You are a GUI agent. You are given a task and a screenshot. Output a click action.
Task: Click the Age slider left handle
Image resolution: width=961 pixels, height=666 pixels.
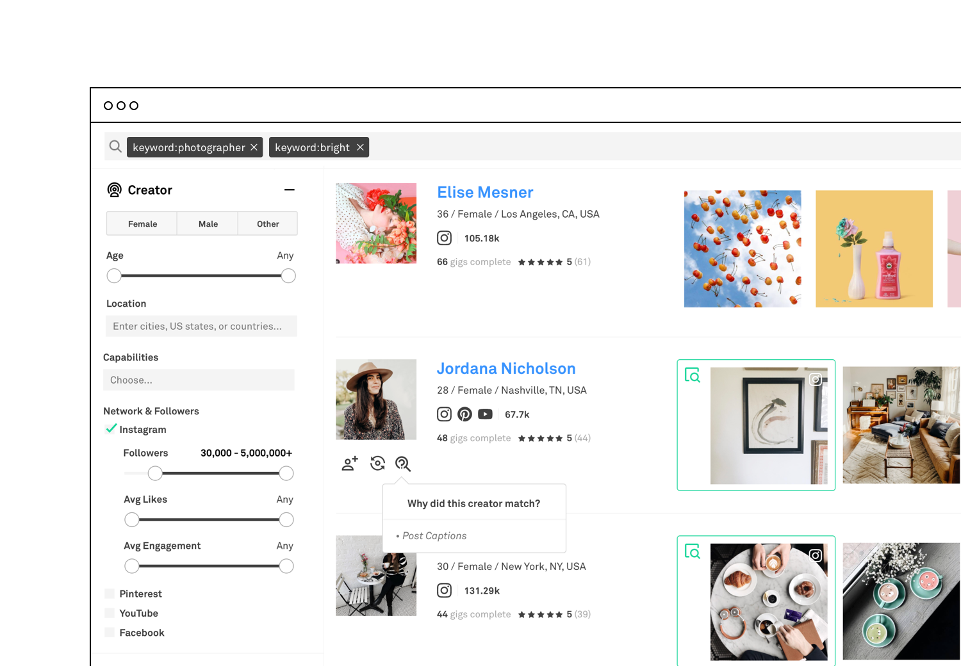click(x=114, y=276)
